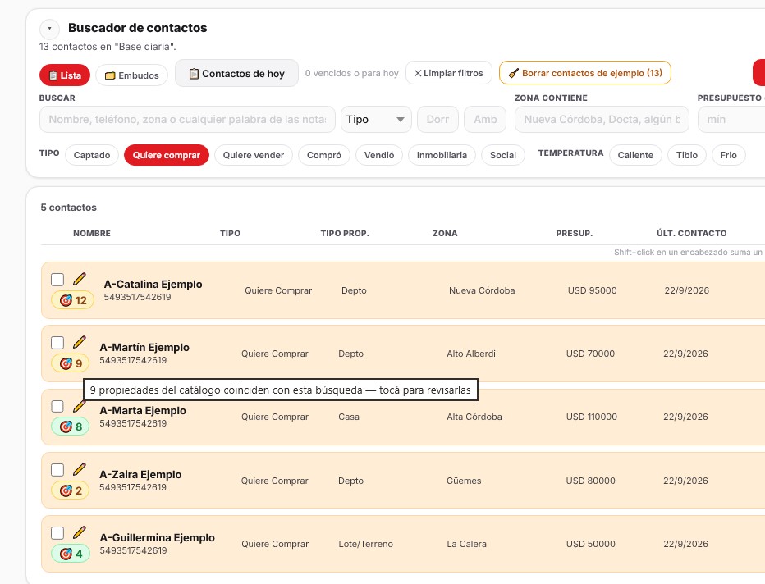This screenshot has height=584, width=765.
Task: Filter by Captado type
Action: pyautogui.click(x=92, y=155)
